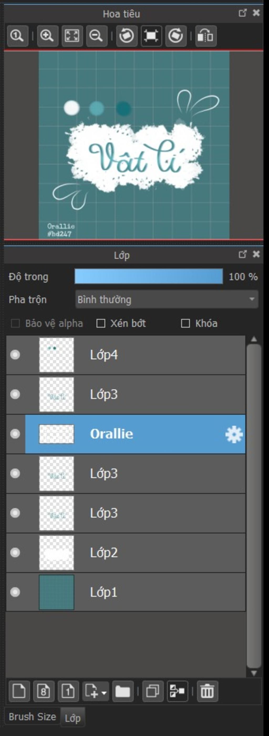Screen dimensions: 269x736
Task: Enable the Khóa lock checkbox
Action: (186, 323)
